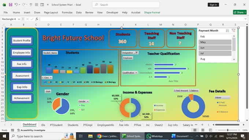
Task: Click the zoom in plus icon
Action: coord(239,130)
